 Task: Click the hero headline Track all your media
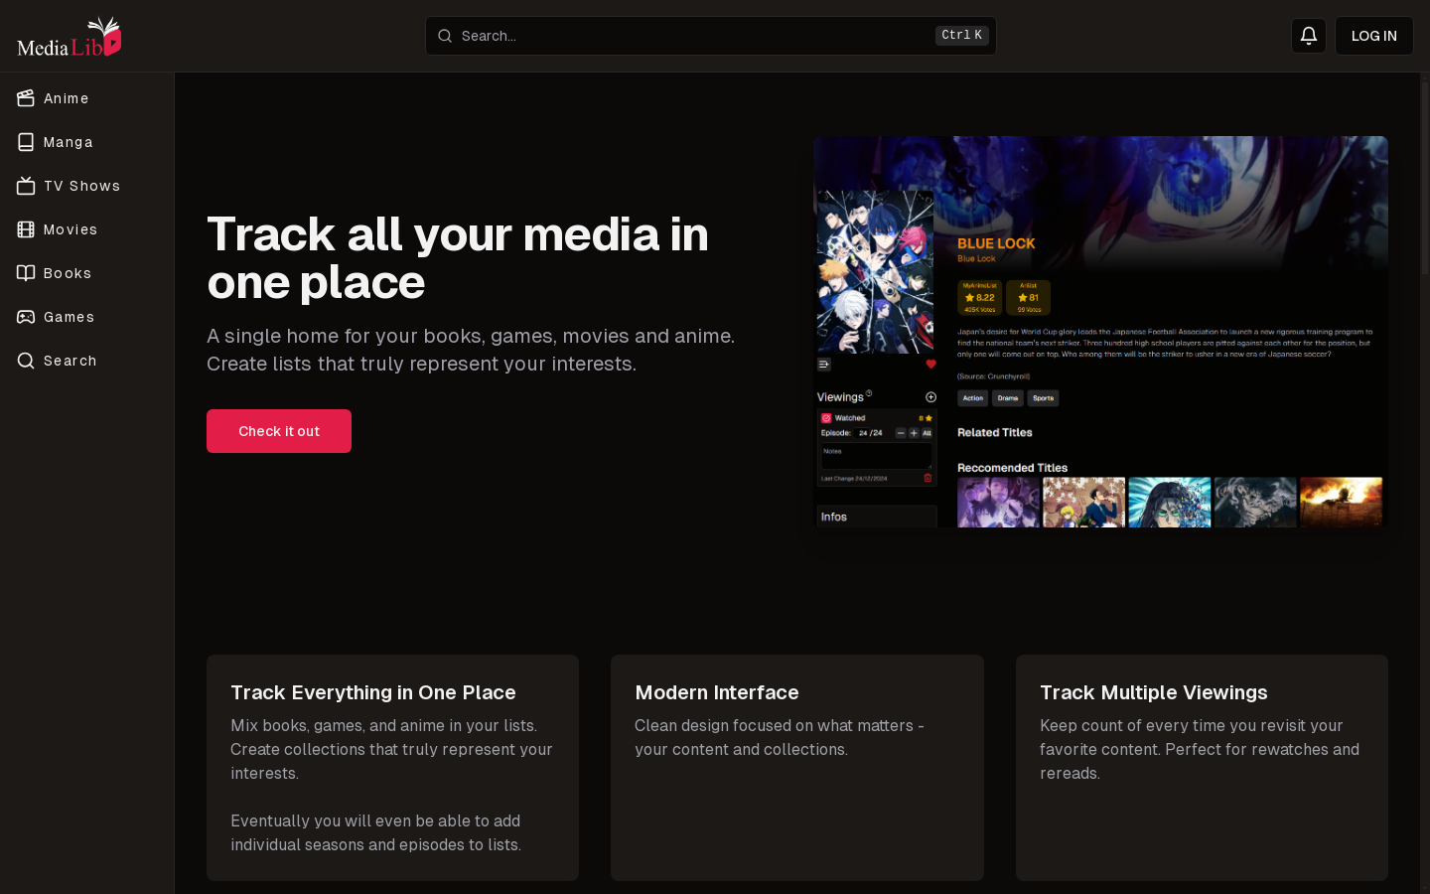458,258
